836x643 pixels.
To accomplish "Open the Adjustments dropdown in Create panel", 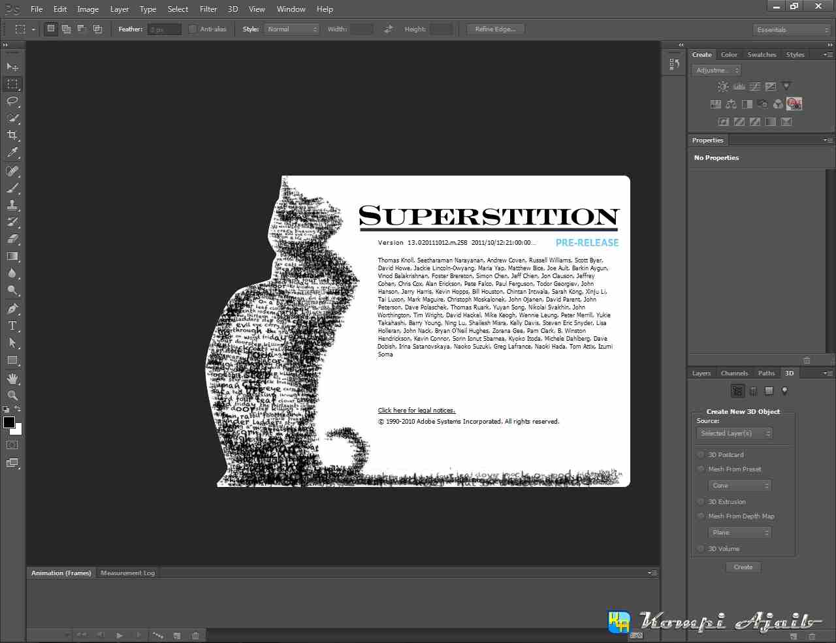I will 716,71.
